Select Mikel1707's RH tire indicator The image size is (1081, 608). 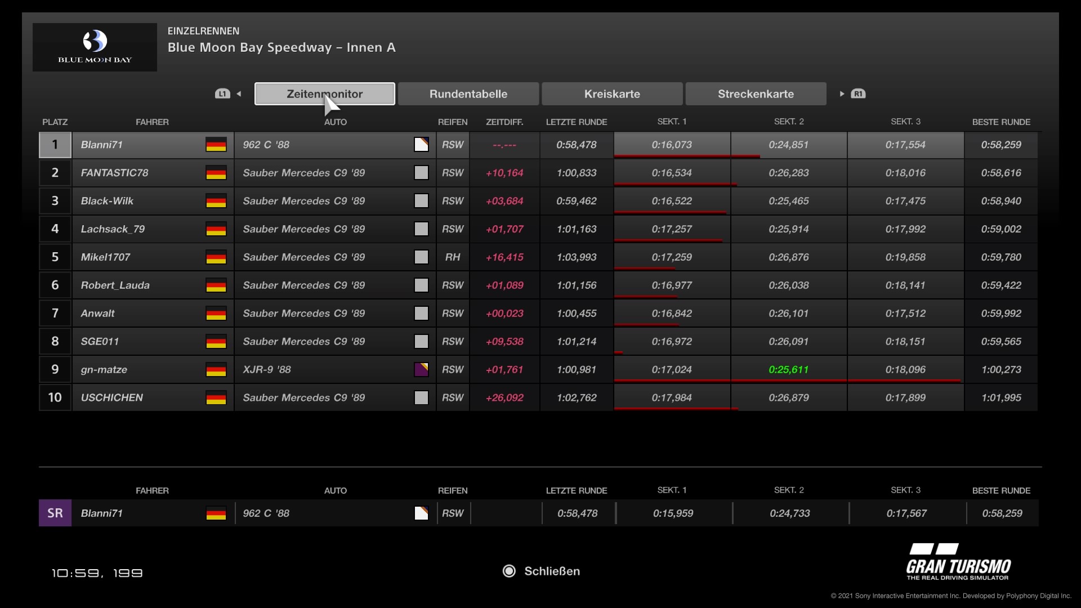click(x=453, y=257)
